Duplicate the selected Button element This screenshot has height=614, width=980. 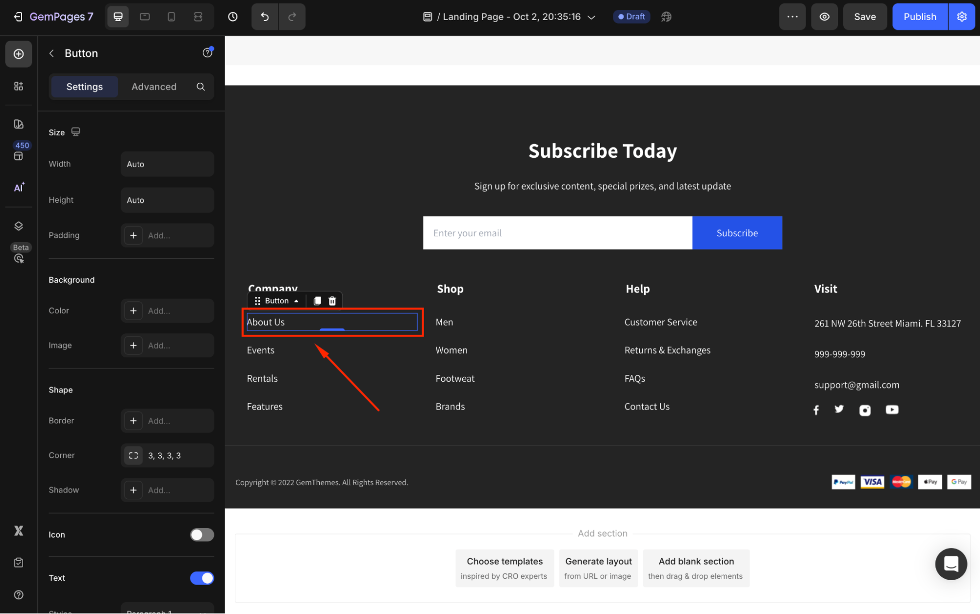tap(317, 301)
